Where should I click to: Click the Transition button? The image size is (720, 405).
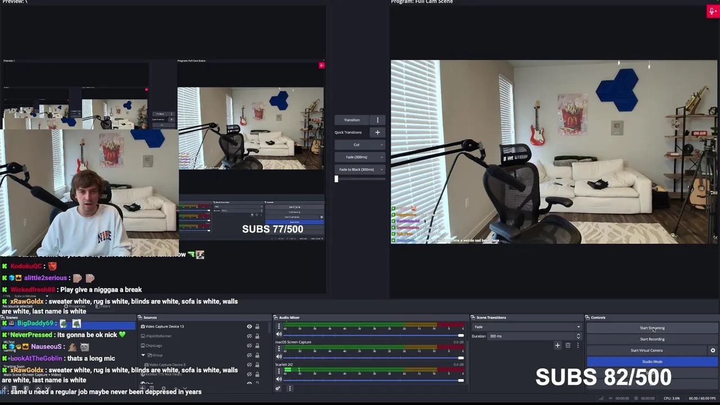tap(352, 120)
